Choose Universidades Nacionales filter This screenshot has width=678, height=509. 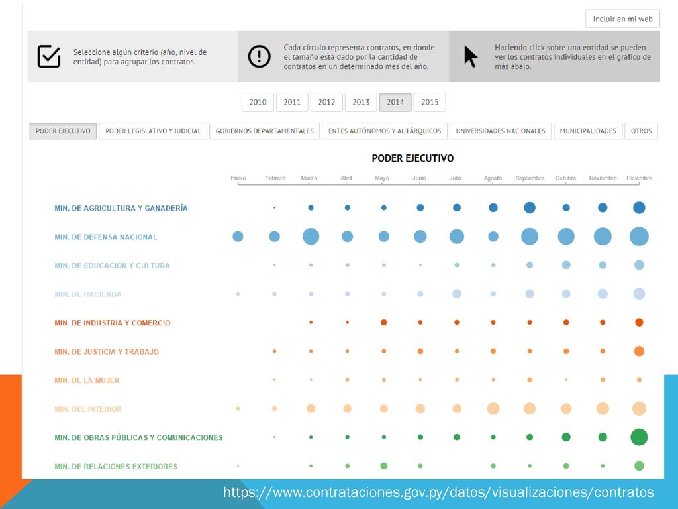[x=501, y=131]
